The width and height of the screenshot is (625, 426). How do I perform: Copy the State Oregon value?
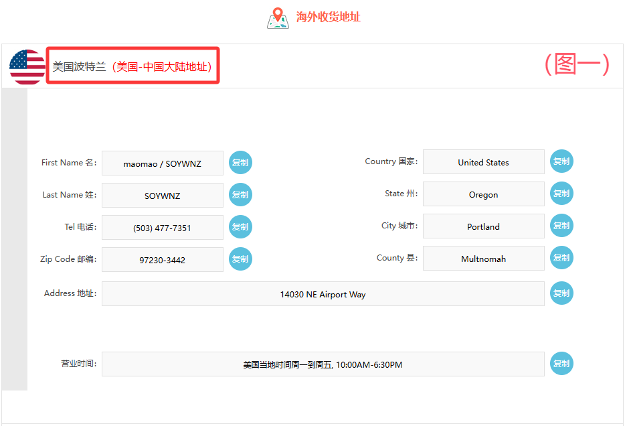(561, 193)
